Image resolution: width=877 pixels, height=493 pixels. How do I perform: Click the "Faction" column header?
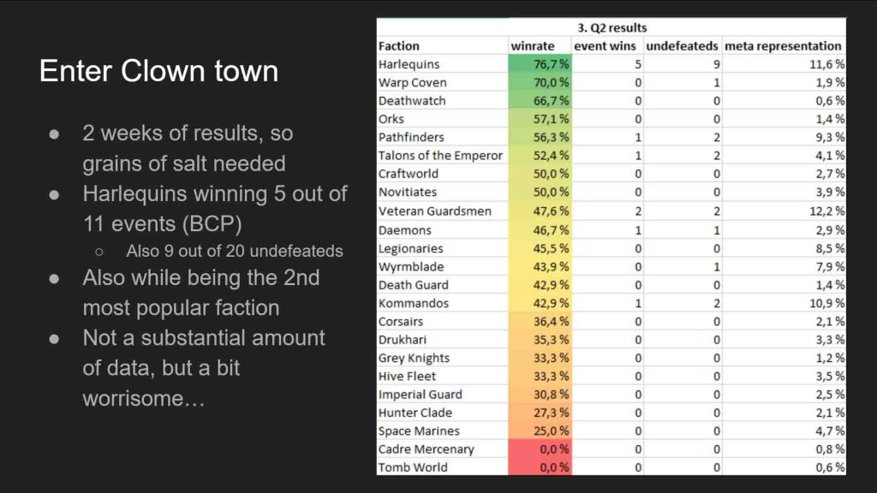coord(399,46)
